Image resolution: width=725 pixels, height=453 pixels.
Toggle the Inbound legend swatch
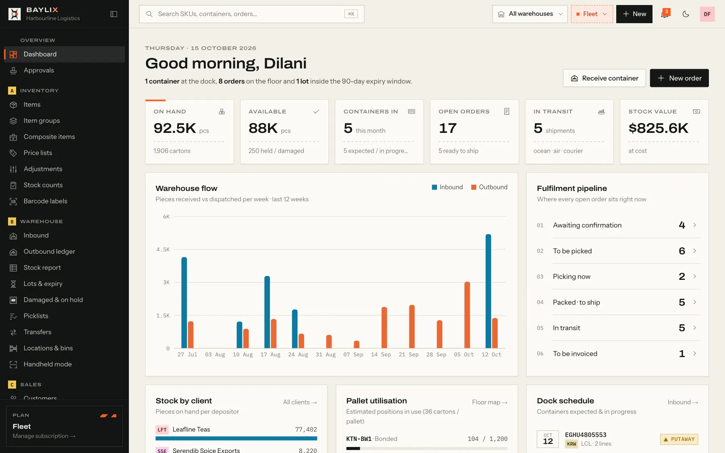click(434, 187)
